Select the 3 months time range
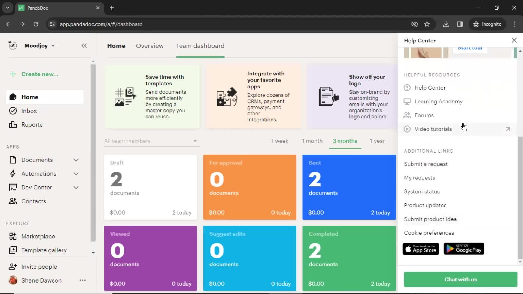523x294 pixels. [345, 141]
